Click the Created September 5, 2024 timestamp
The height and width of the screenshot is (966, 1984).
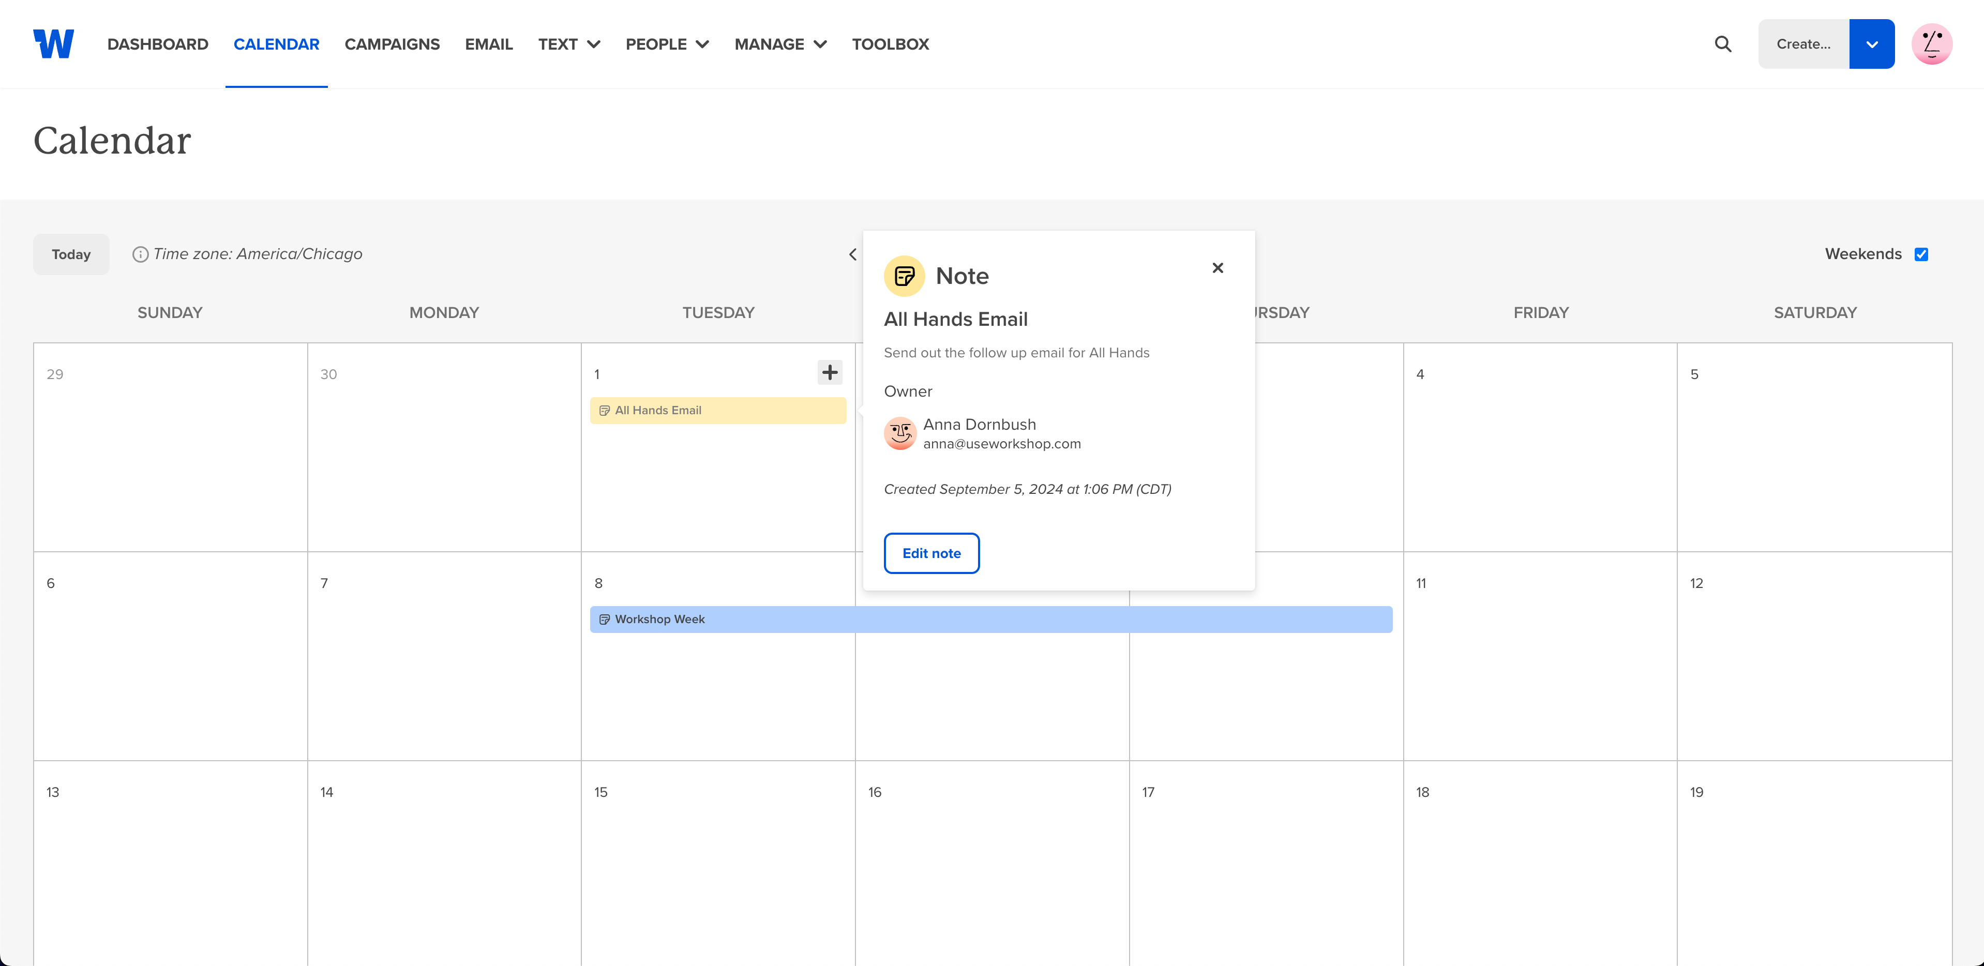[x=1027, y=489]
